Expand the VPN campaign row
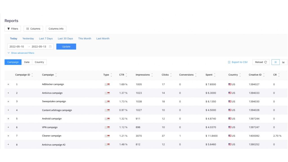The image size is (288, 162). pos(8,127)
